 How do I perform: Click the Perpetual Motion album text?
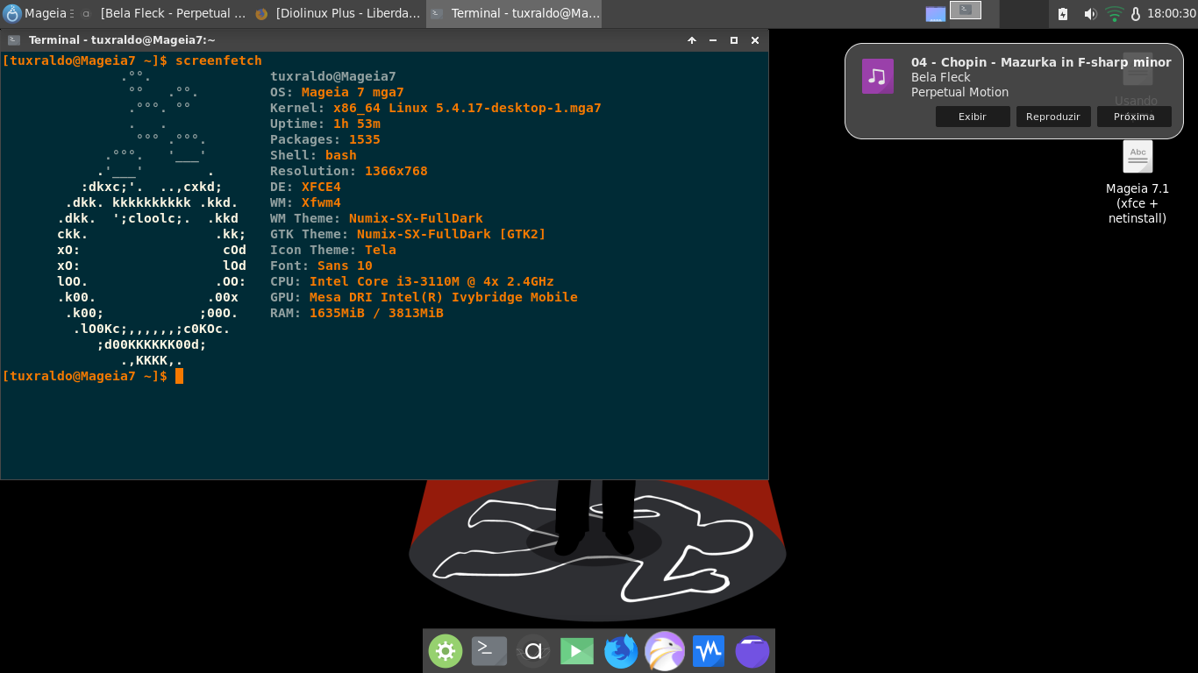click(x=959, y=92)
